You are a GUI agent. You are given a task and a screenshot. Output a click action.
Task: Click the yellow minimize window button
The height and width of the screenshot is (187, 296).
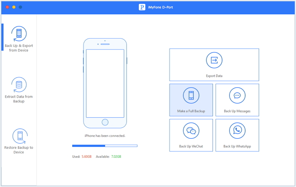[14, 7]
